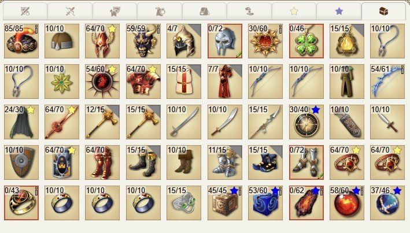Select the gold ring with red gem 0/43
Screen dimensions: 410x233
21,203
